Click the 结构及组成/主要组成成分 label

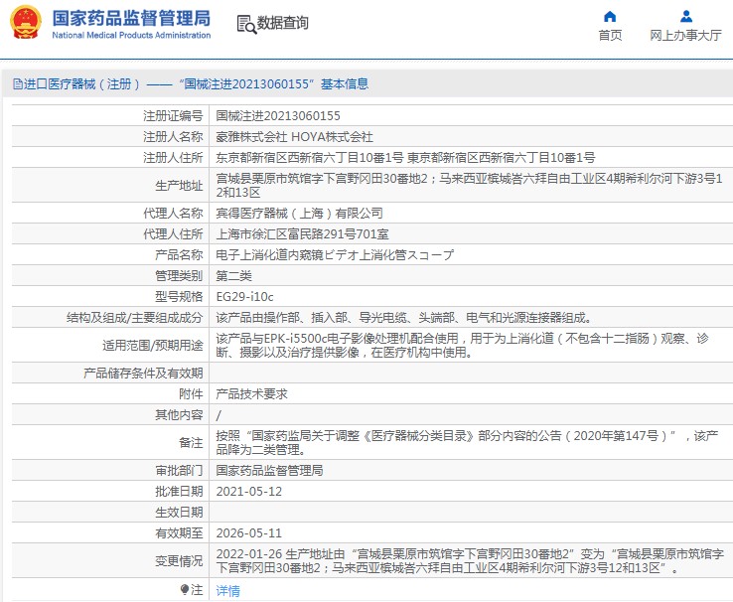[135, 318]
